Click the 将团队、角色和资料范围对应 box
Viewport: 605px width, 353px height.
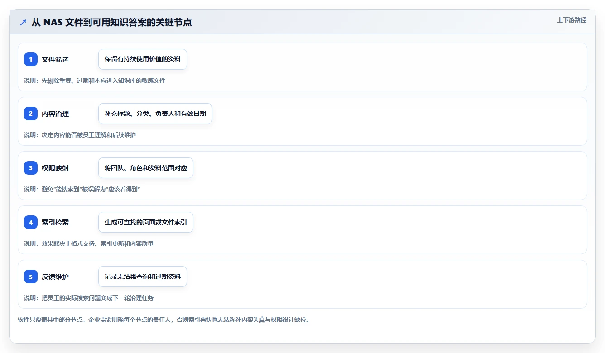point(146,168)
